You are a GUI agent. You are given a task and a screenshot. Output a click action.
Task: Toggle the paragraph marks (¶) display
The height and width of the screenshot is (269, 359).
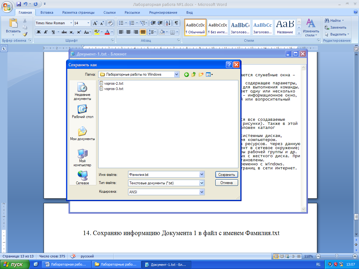[x=176, y=23]
